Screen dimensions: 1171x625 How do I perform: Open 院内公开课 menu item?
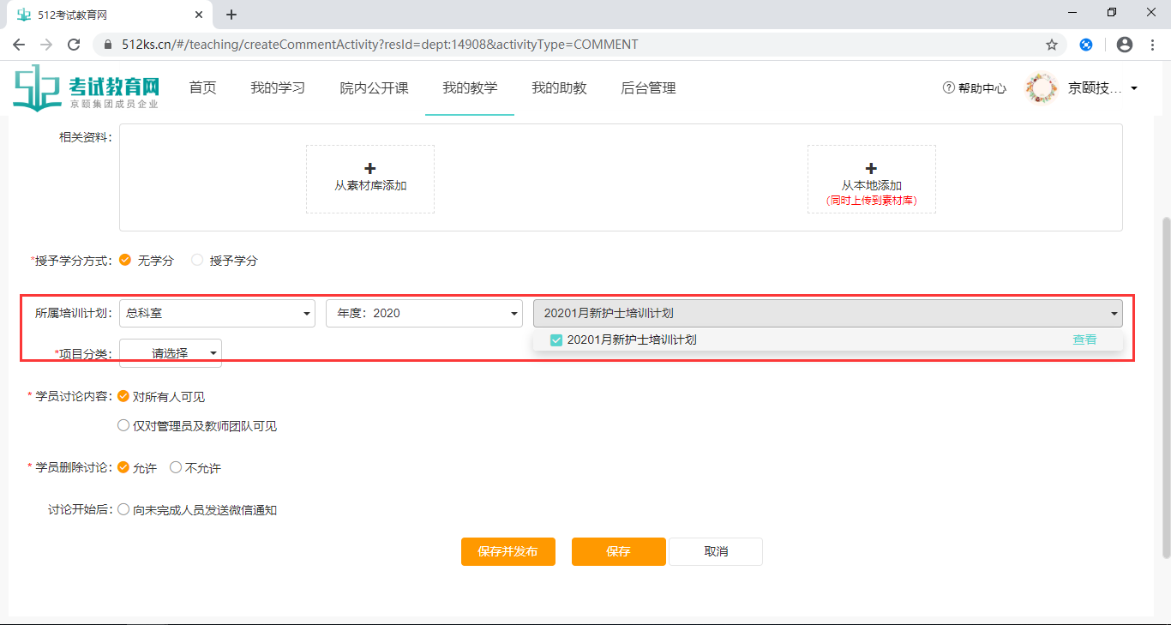pos(374,87)
